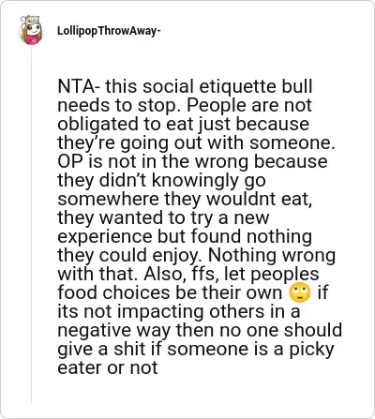375x419 pixels.
Task: Click the text "Also, ffs, let peoples"
Action: pos(232,274)
